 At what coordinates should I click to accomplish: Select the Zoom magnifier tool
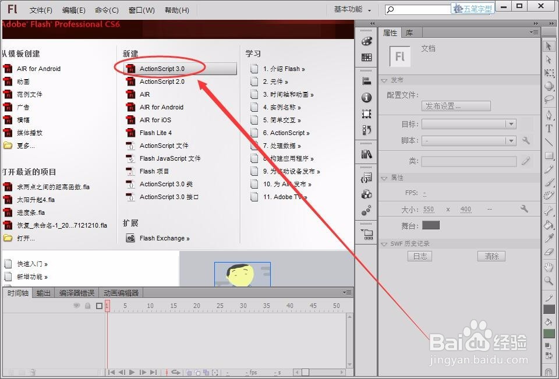549,281
